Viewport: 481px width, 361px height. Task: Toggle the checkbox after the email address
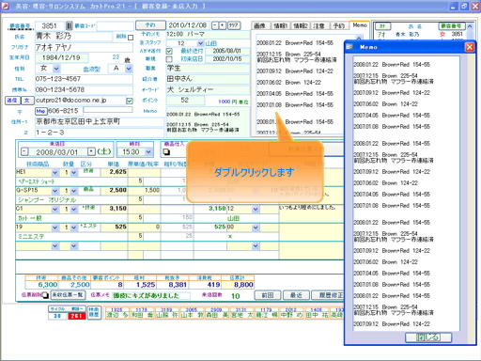coord(130,101)
